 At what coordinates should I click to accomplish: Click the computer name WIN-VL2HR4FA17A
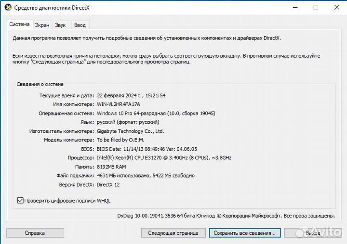coord(119,104)
